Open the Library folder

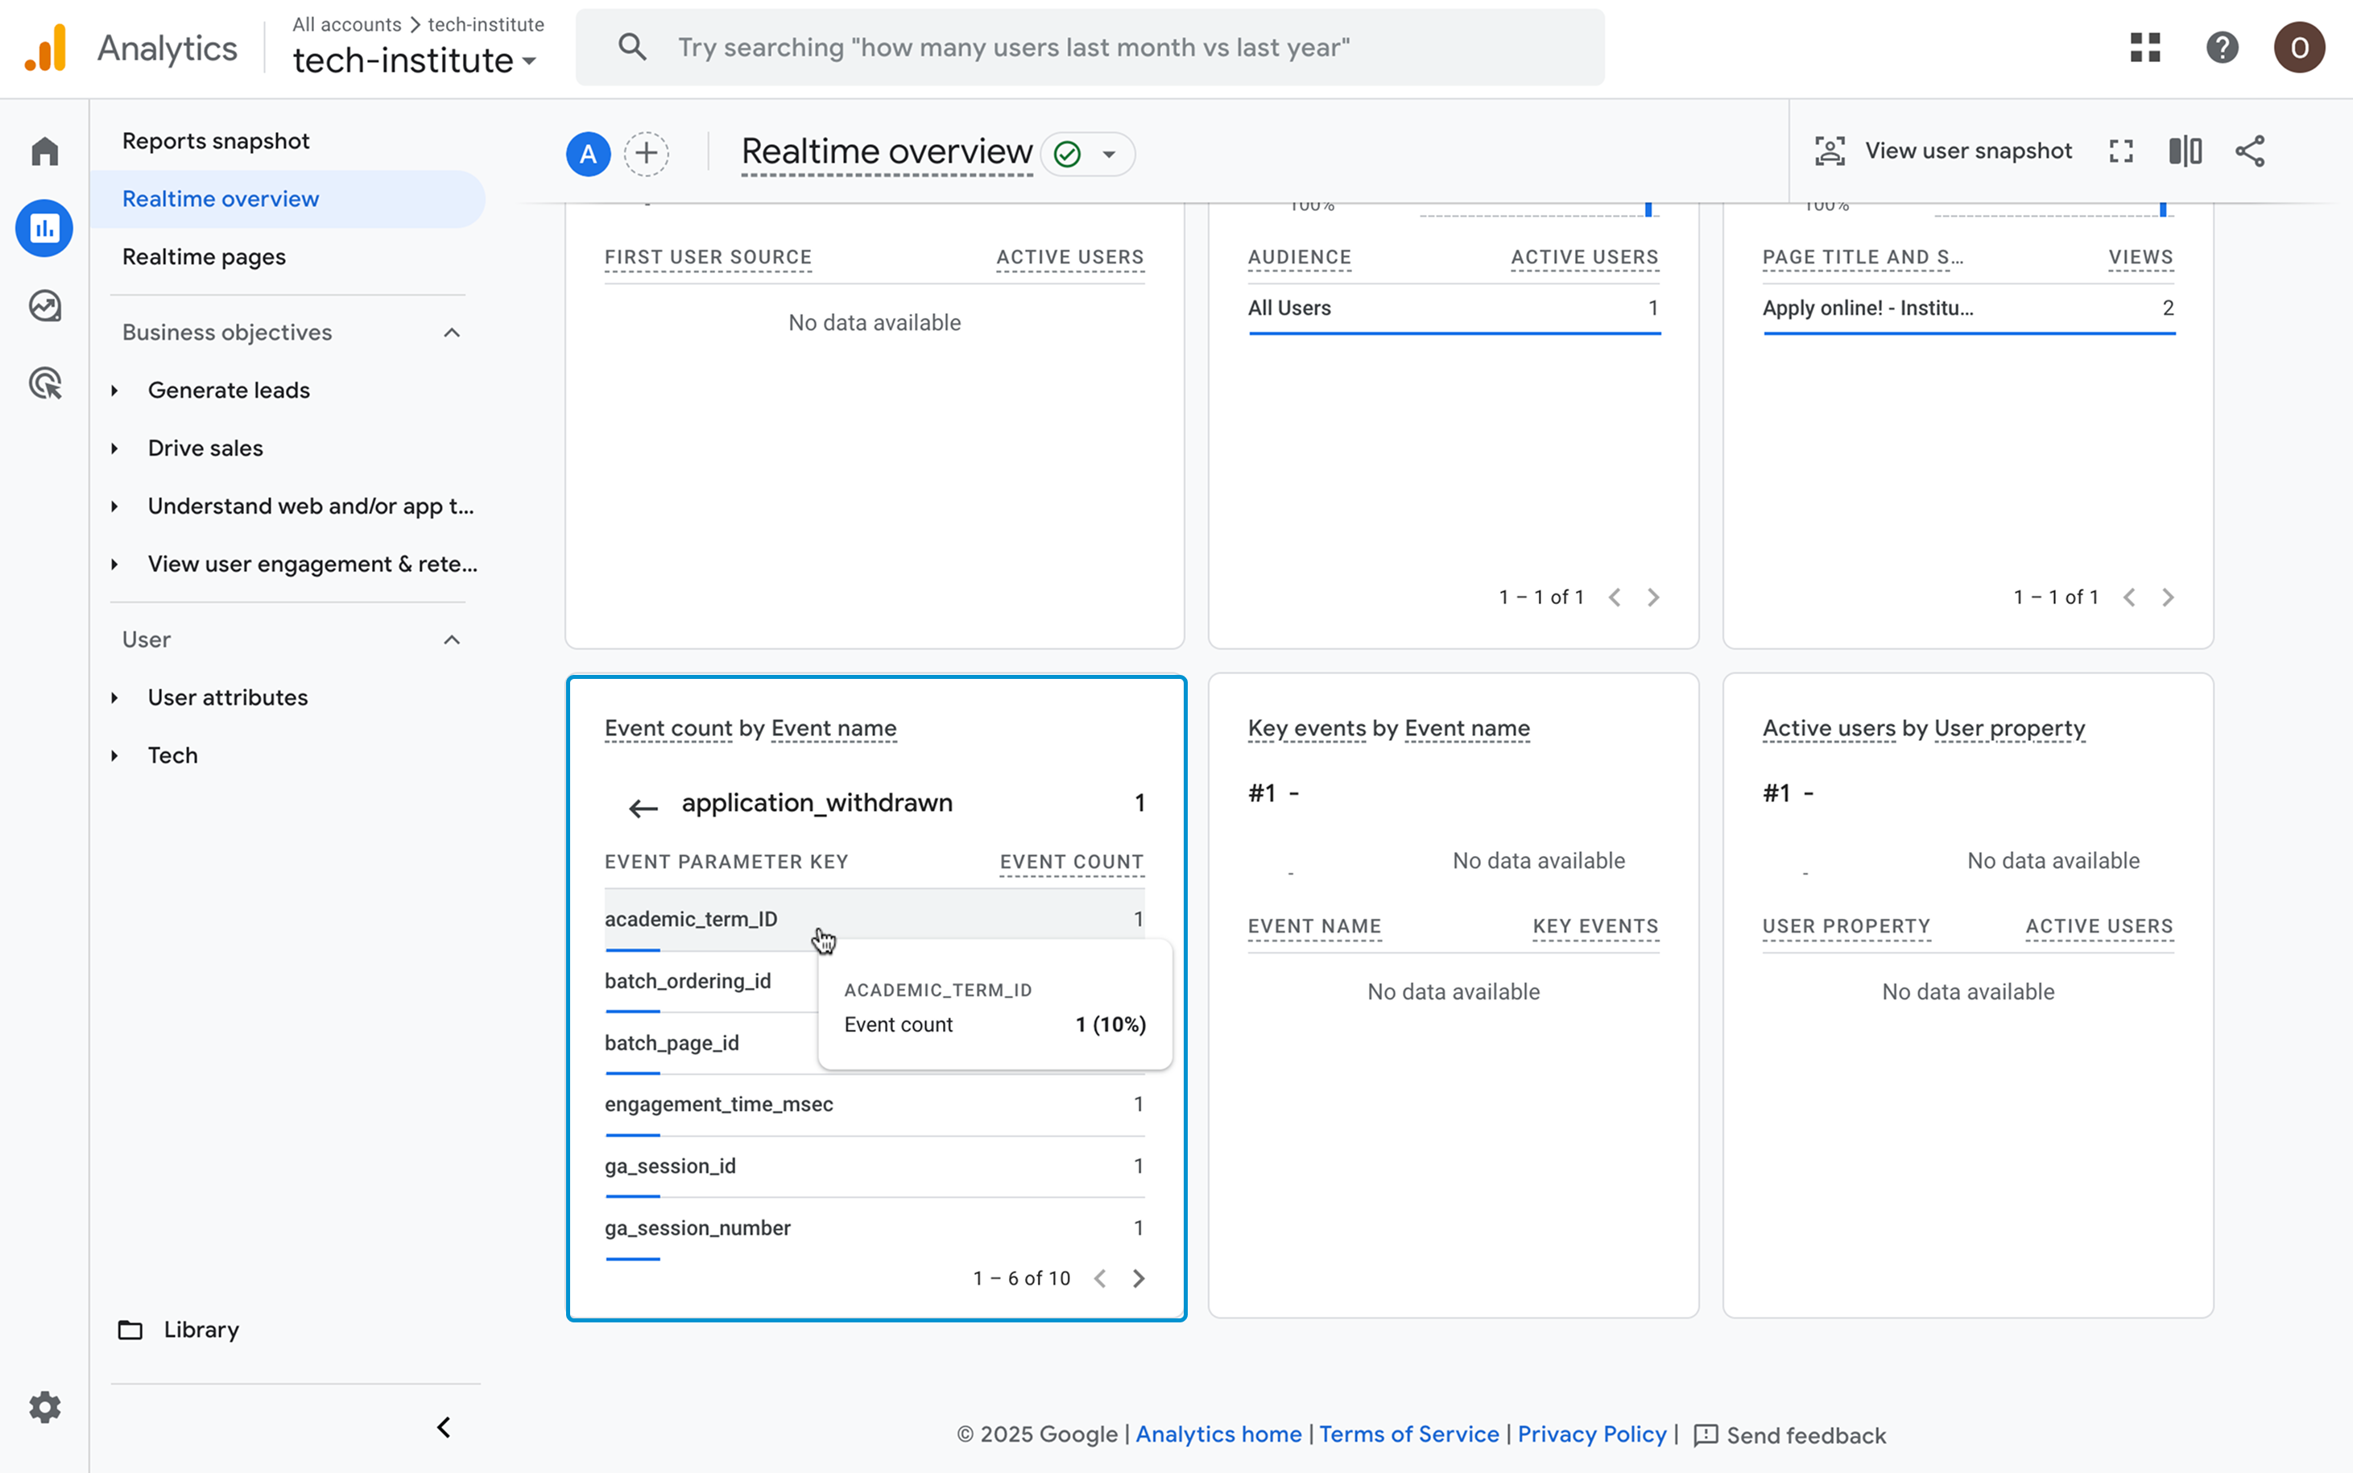pos(178,1330)
